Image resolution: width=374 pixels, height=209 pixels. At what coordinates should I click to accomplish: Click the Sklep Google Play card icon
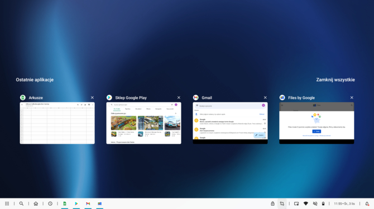[109, 98]
